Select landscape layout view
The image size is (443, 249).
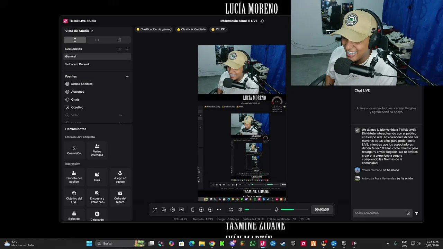[97, 40]
